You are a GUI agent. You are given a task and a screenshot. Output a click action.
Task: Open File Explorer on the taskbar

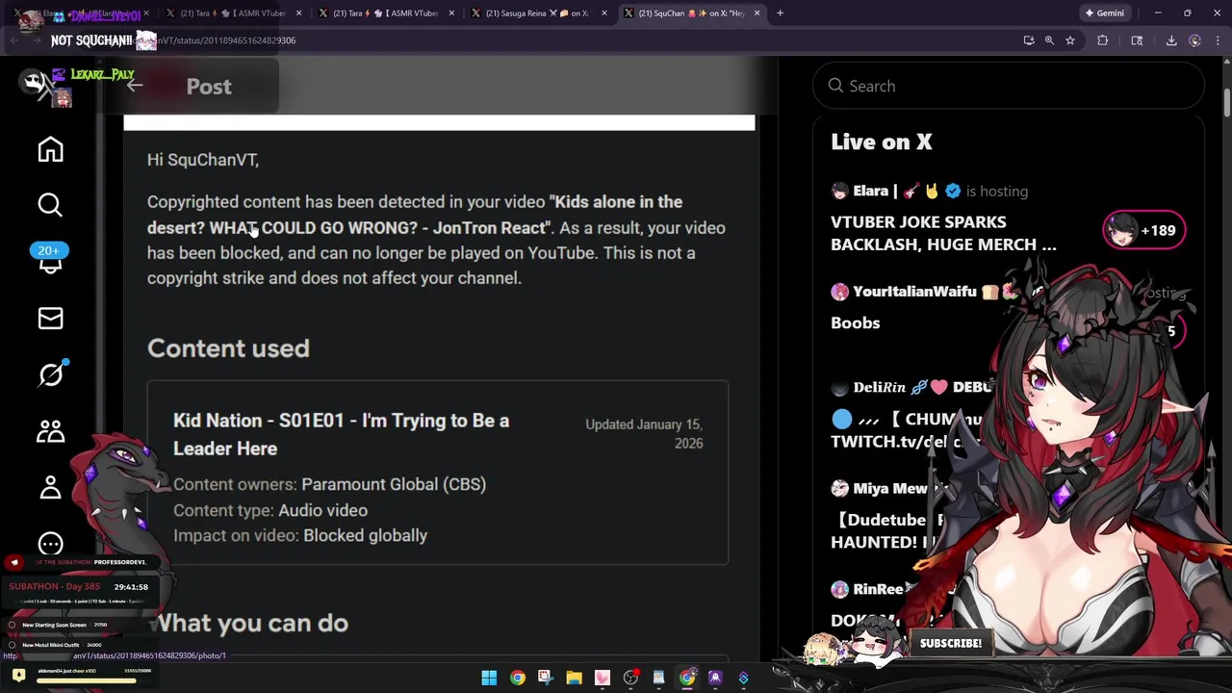click(574, 678)
